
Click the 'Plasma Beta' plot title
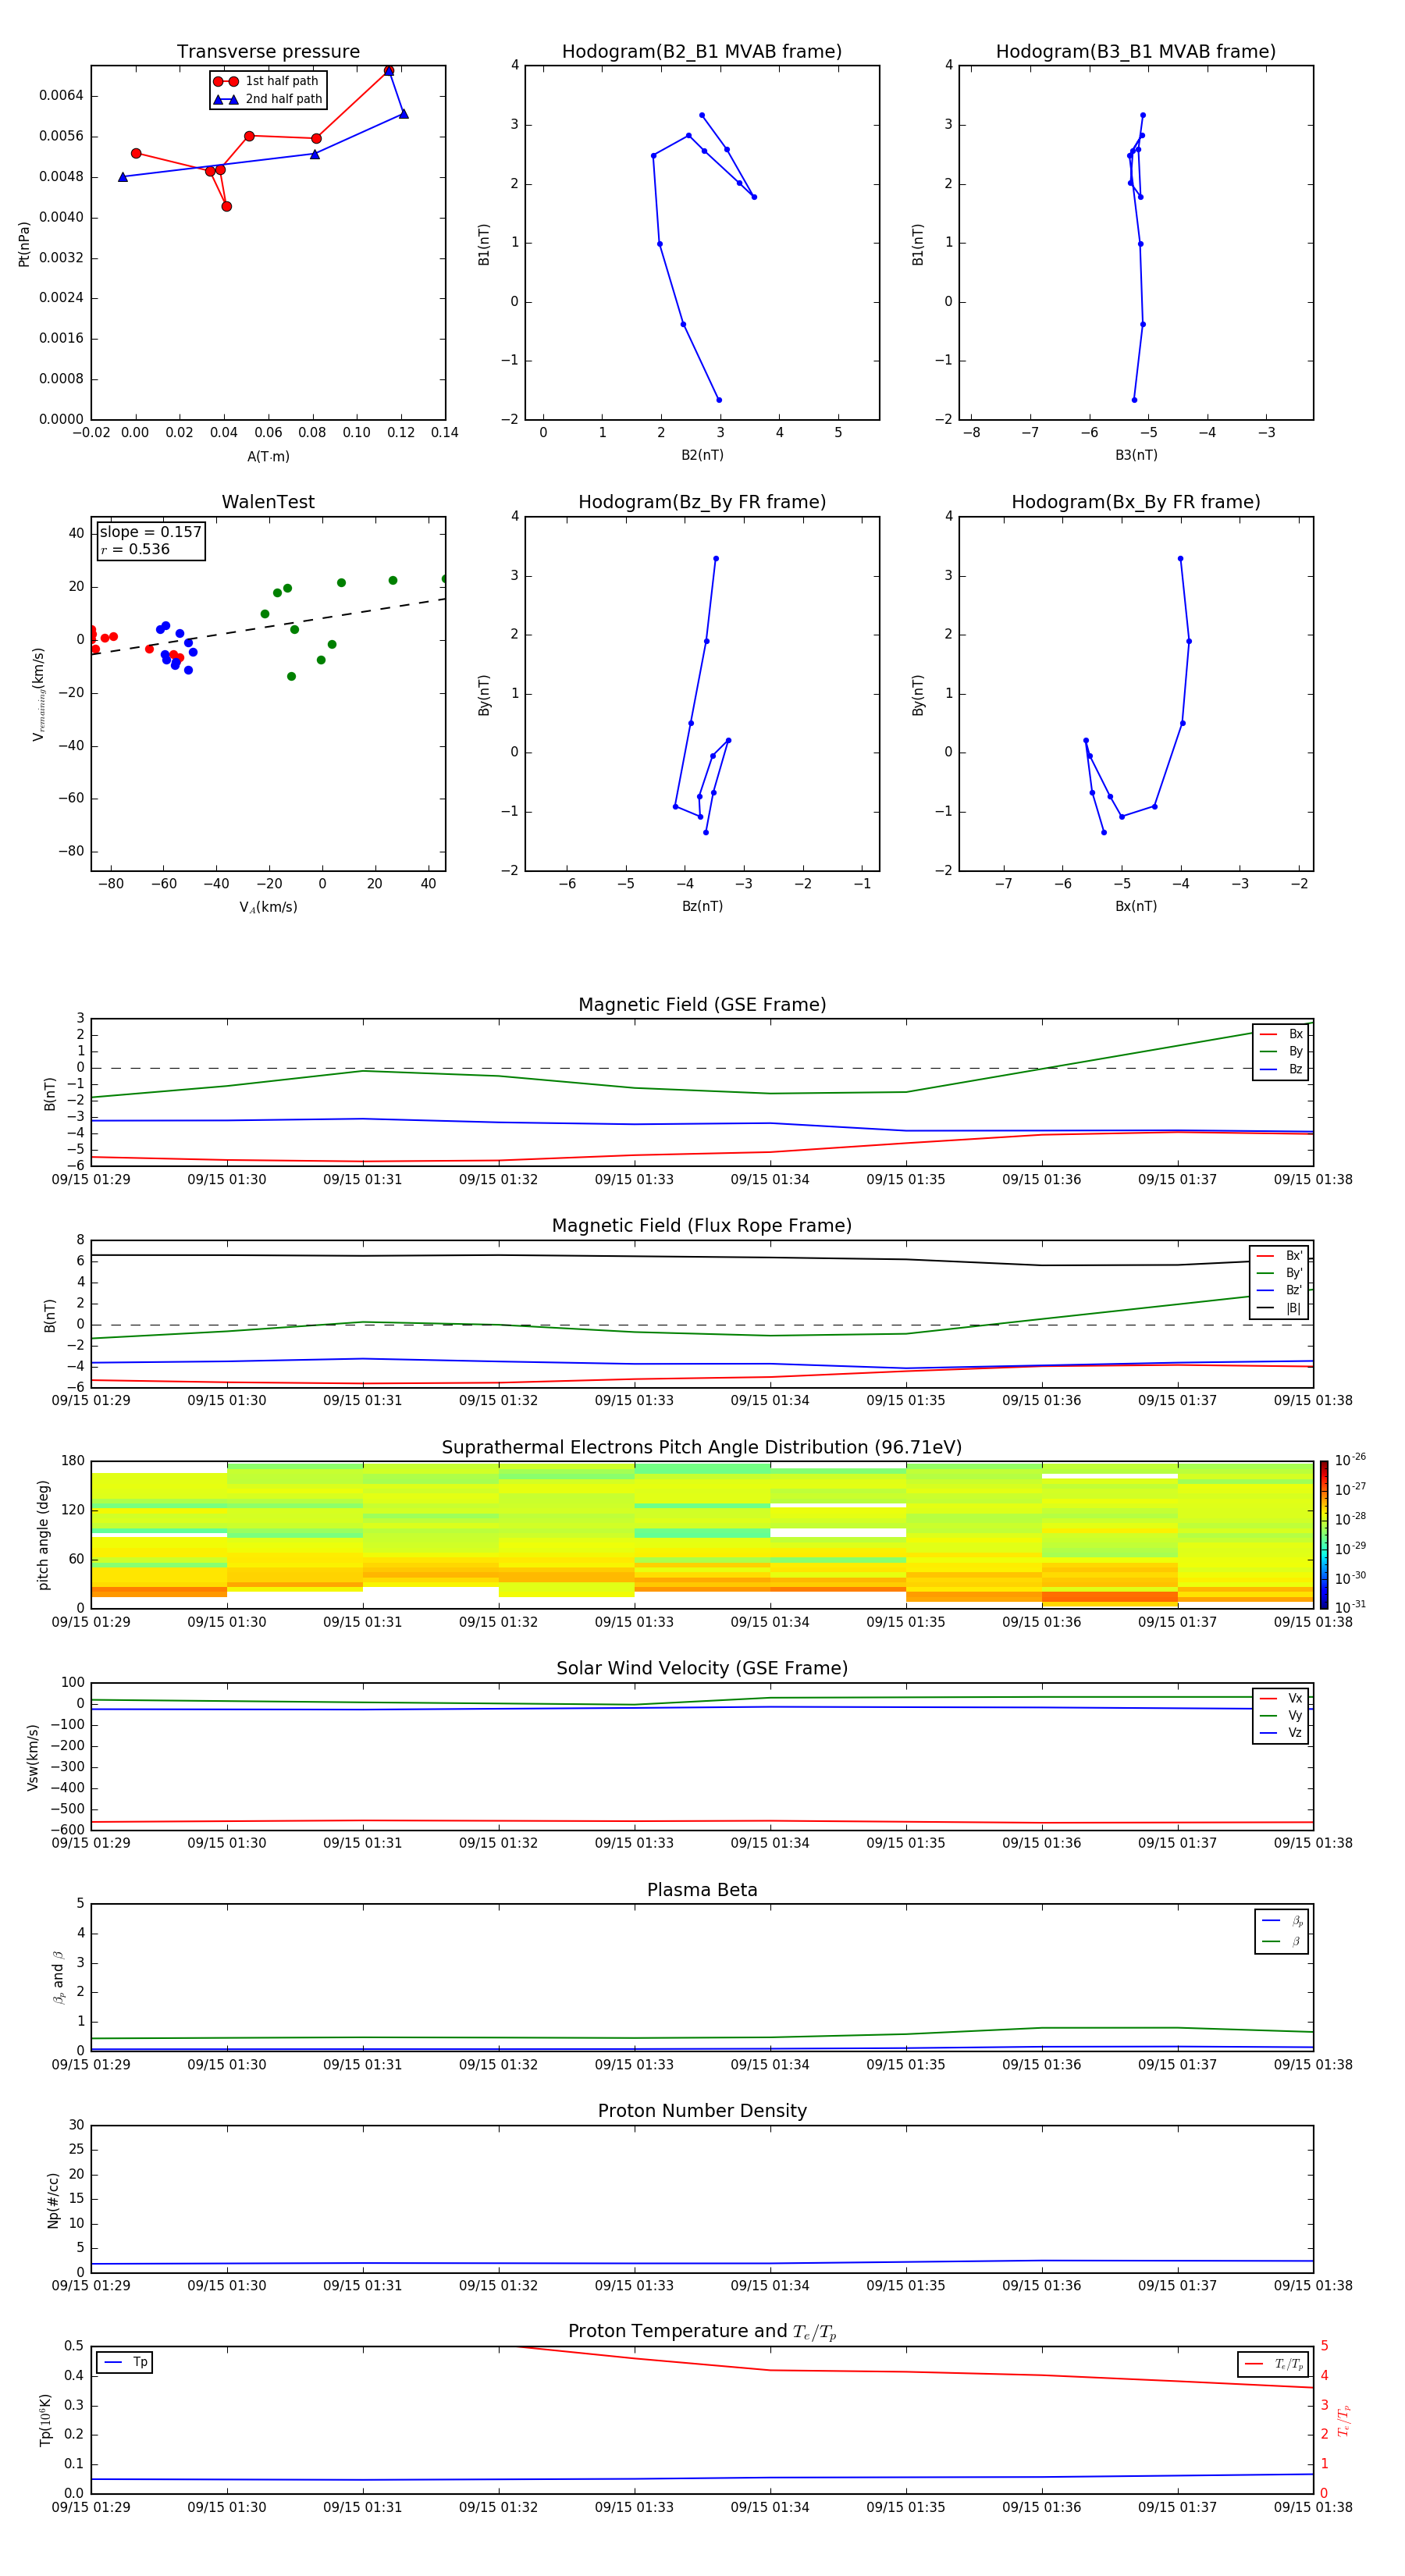702,1891
